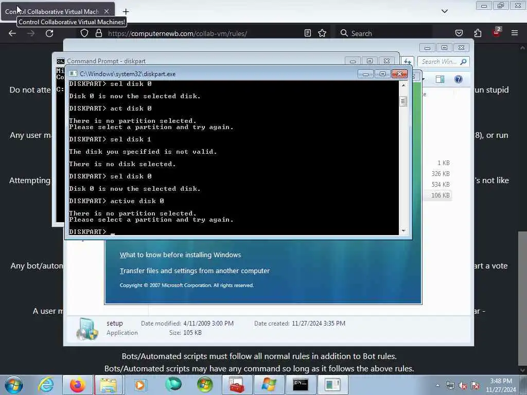Screen dimensions: 527x395
Task: Bookmark this page with the star
Action: (322, 33)
